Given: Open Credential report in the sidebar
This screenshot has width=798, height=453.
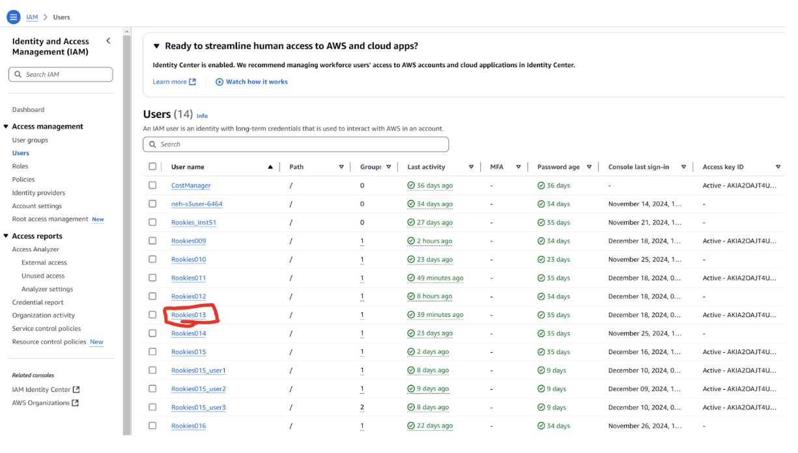Looking at the screenshot, I should [38, 302].
